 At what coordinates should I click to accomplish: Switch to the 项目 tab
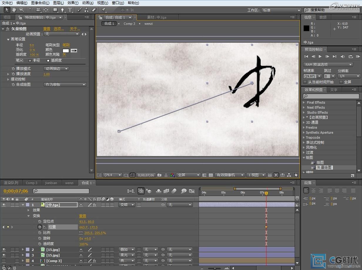[7, 17]
